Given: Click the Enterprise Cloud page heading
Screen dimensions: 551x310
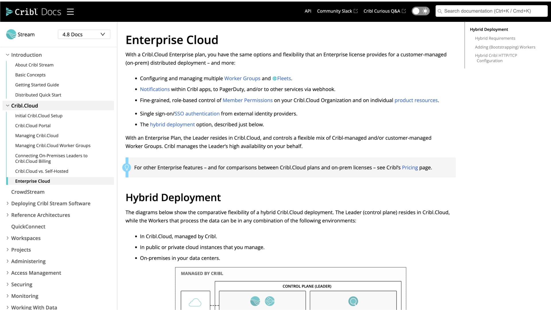Looking at the screenshot, I should click(172, 40).
